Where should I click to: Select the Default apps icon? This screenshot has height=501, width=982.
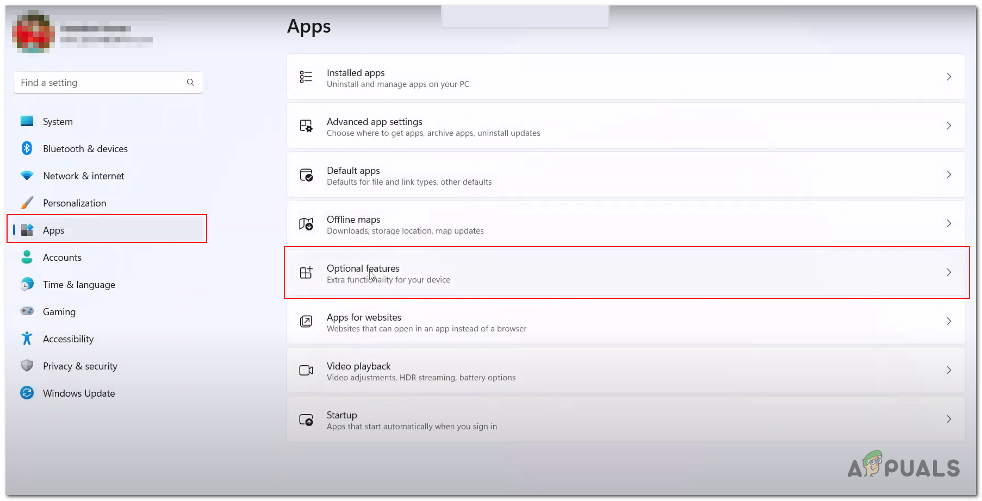point(306,174)
